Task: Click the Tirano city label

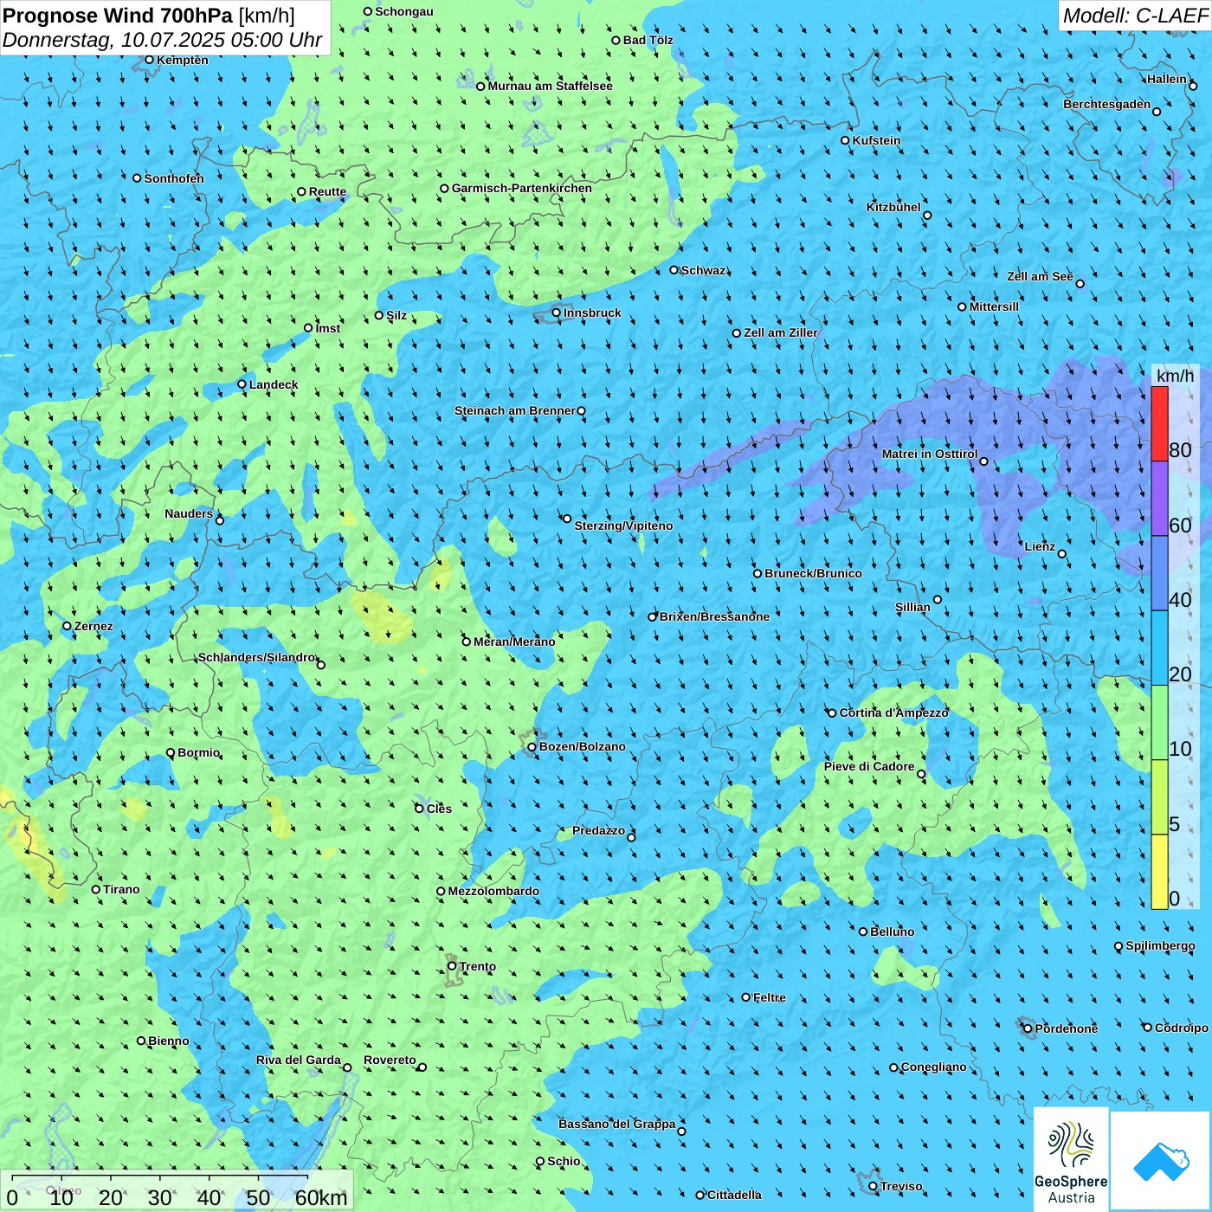Action: point(120,889)
